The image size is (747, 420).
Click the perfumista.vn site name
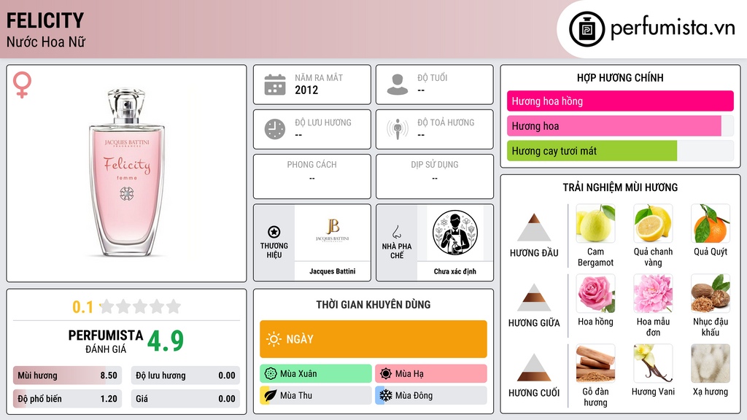coord(673,28)
